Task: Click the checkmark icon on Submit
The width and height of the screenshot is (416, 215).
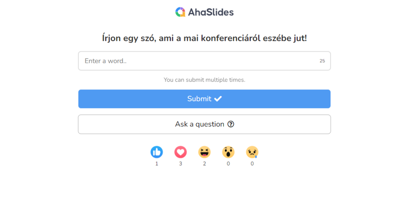Action: [x=218, y=99]
